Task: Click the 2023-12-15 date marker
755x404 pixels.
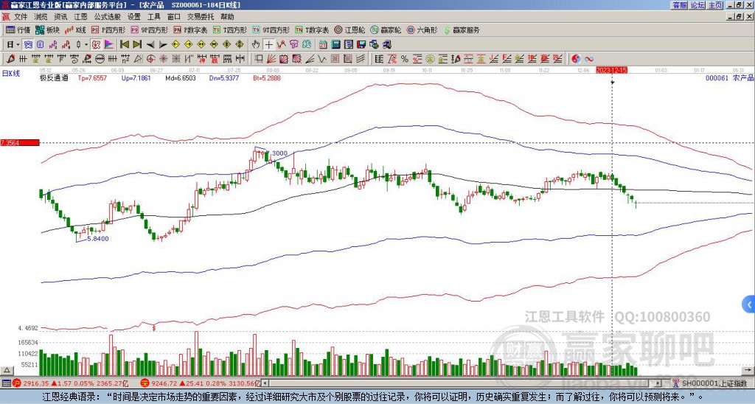Action: point(611,70)
